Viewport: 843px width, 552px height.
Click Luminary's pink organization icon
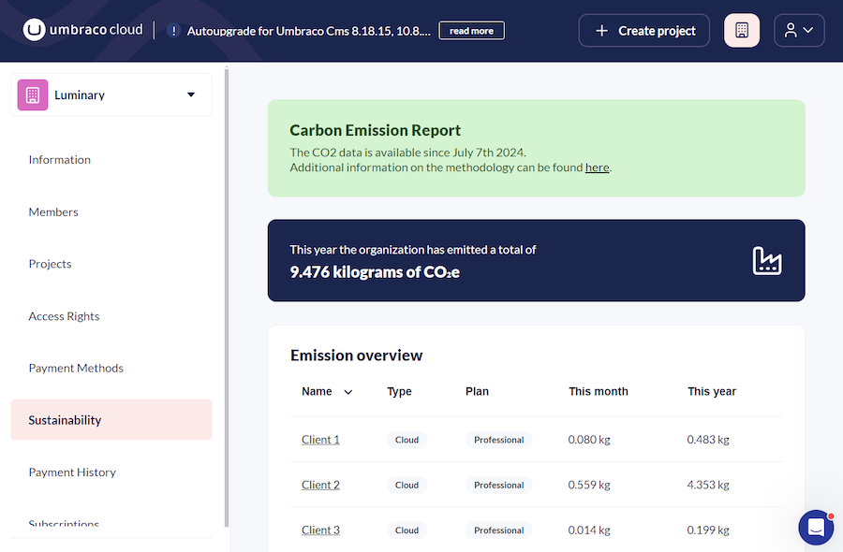click(31, 94)
